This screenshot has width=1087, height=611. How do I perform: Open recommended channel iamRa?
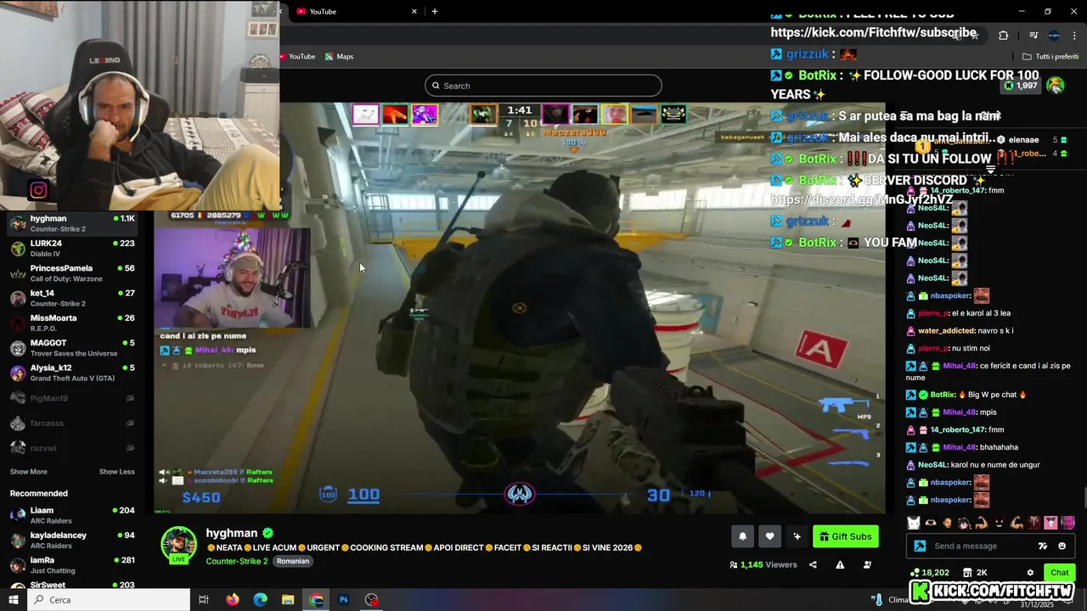click(72, 565)
